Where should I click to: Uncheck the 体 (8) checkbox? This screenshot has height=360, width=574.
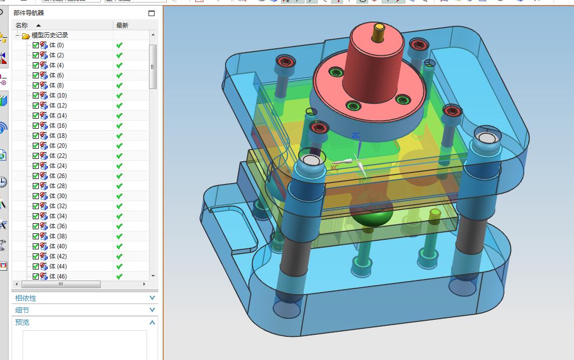pyautogui.click(x=36, y=85)
